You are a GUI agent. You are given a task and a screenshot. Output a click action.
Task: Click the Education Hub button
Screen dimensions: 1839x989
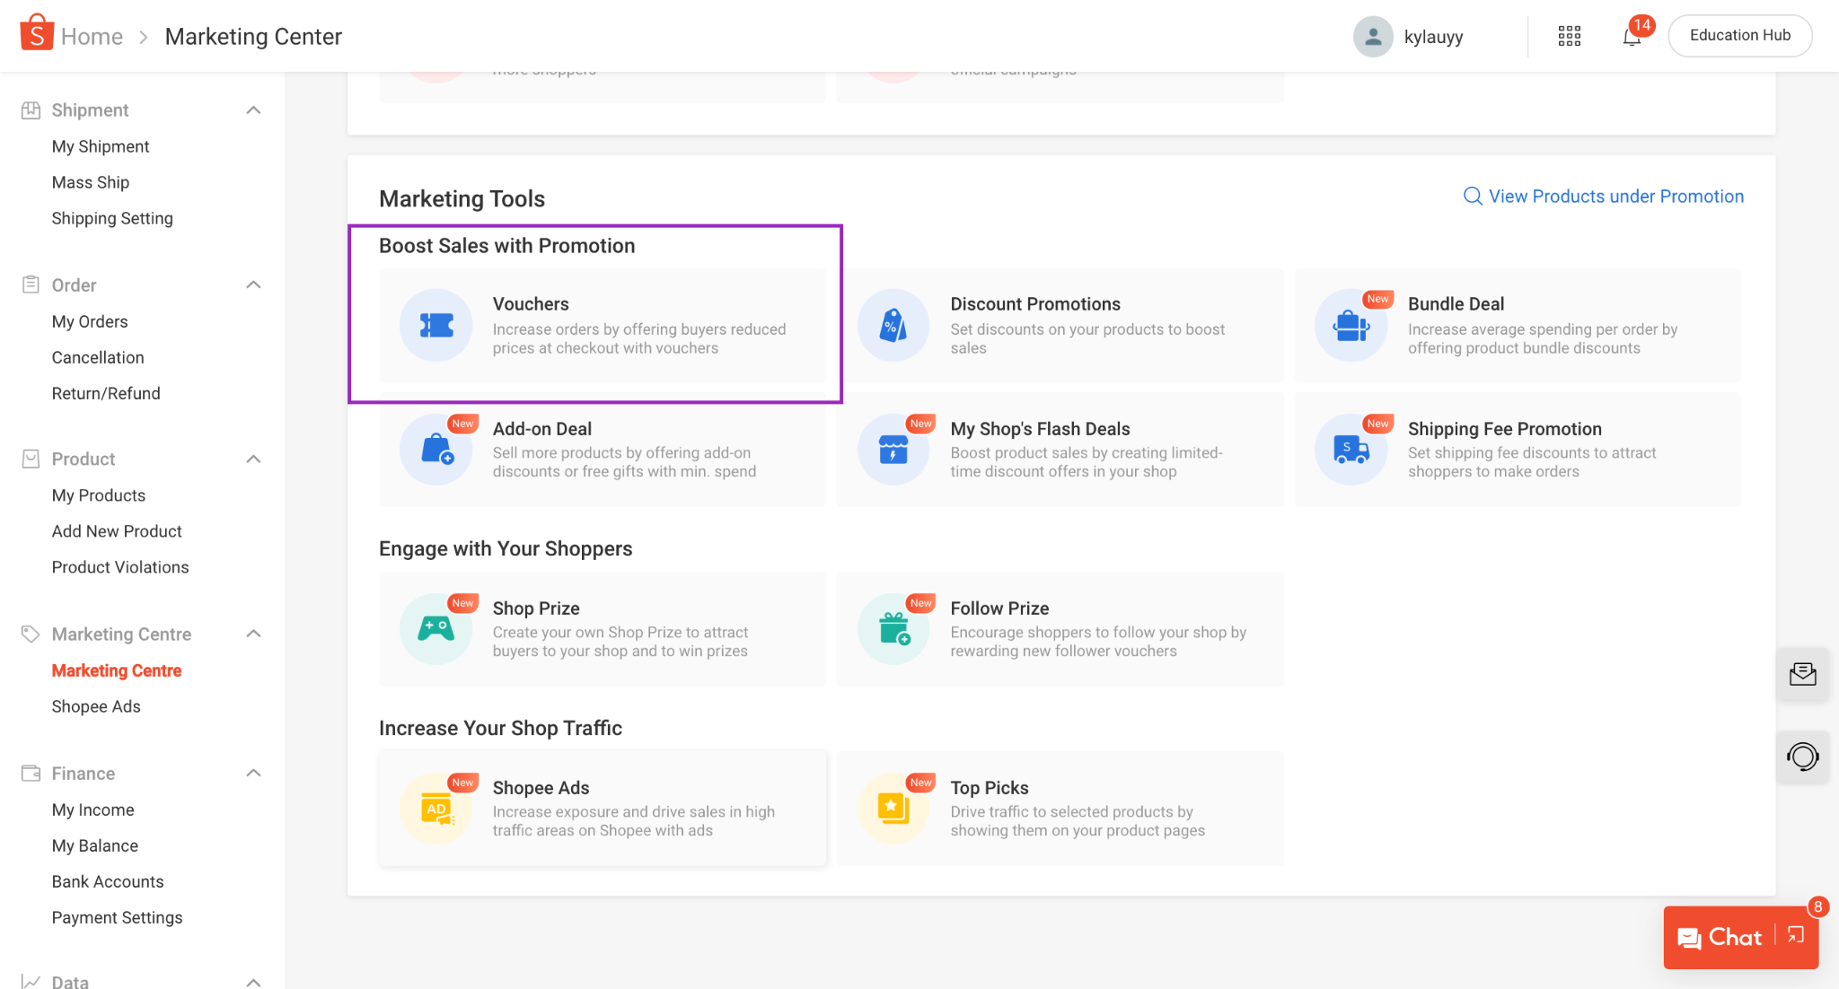[x=1739, y=36]
